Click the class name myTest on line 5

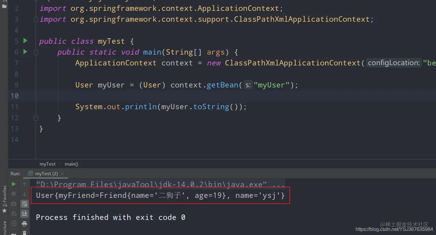[111, 41]
